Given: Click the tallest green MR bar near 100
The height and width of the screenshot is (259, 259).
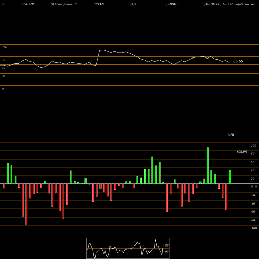Looking at the screenshot, I should (x=208, y=165).
